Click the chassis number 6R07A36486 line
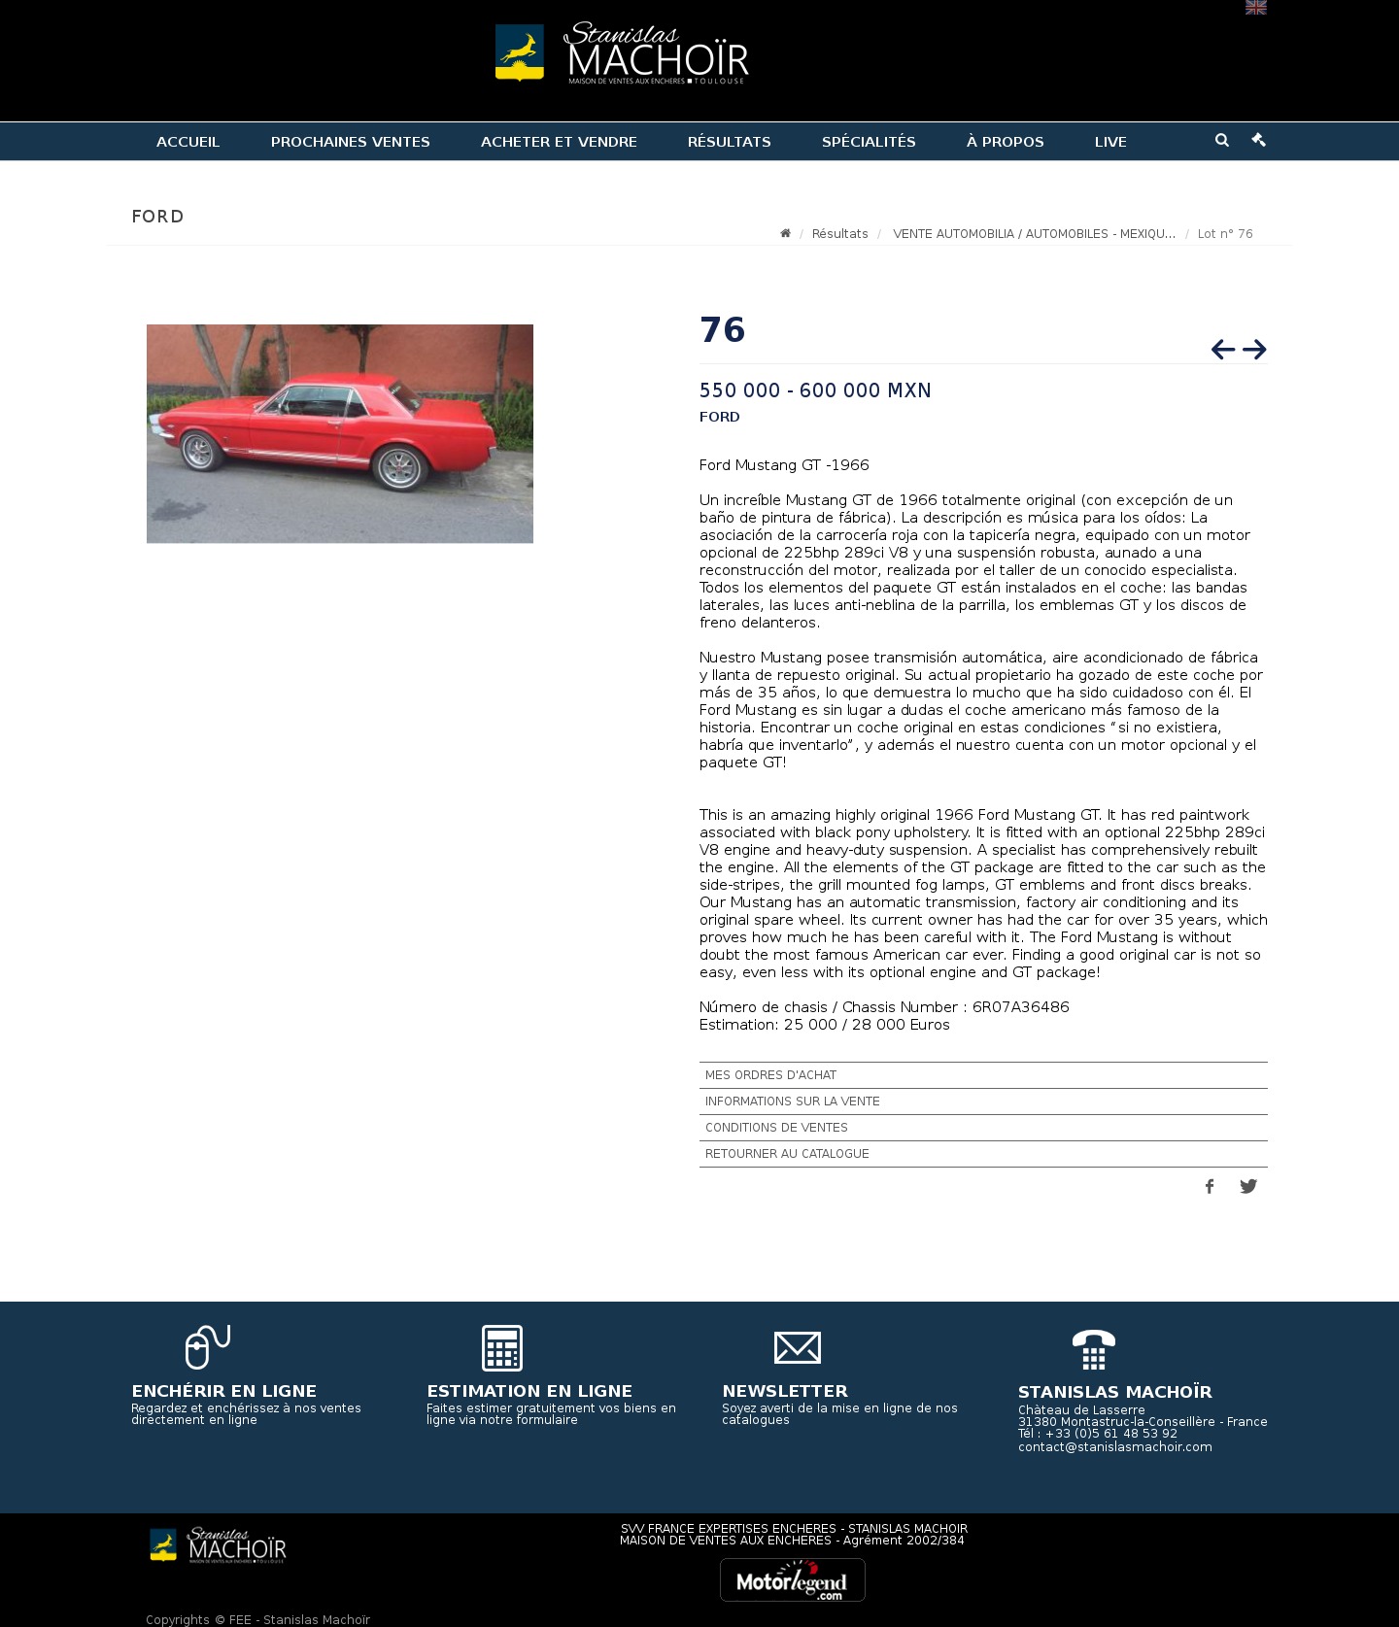The height and width of the screenshot is (1627, 1399). tap(884, 1007)
